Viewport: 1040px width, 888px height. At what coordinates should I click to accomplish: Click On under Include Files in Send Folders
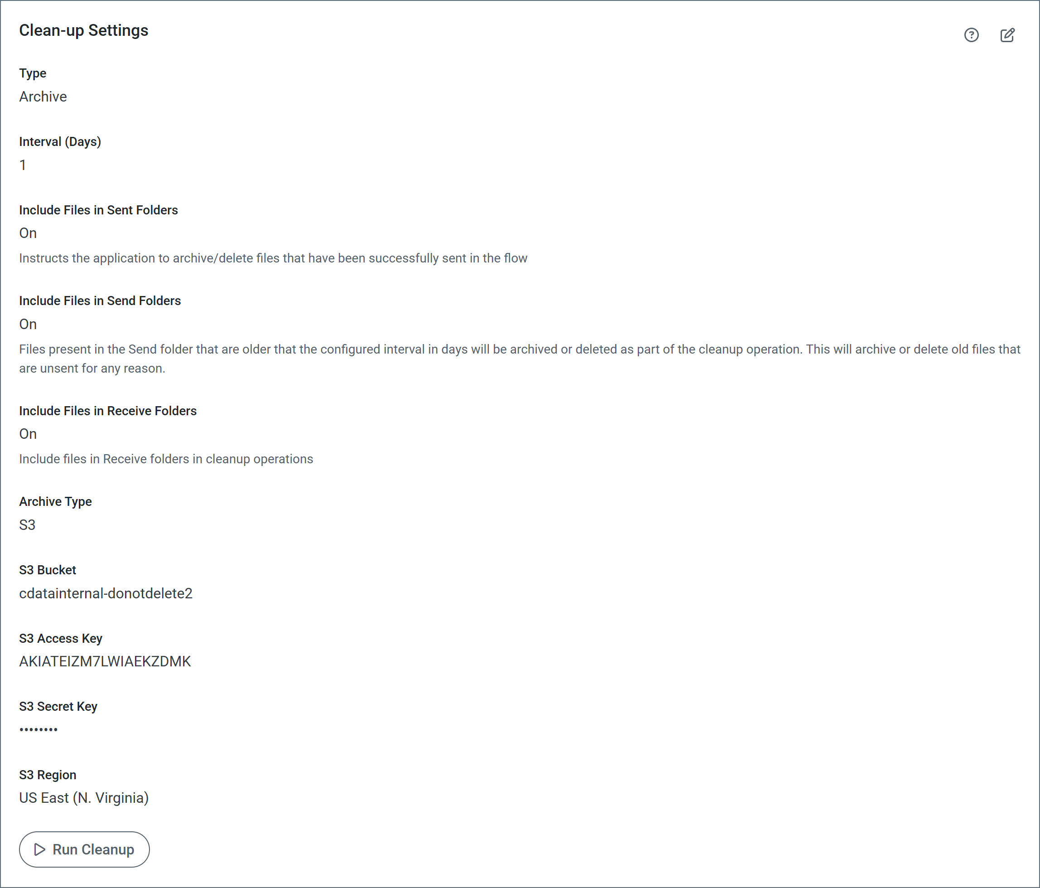(28, 324)
